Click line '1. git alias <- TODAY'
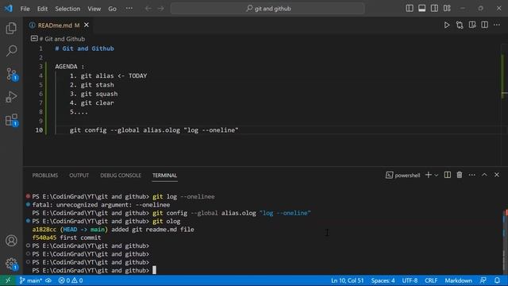Image resolution: width=508 pixels, height=286 pixels. click(x=108, y=76)
